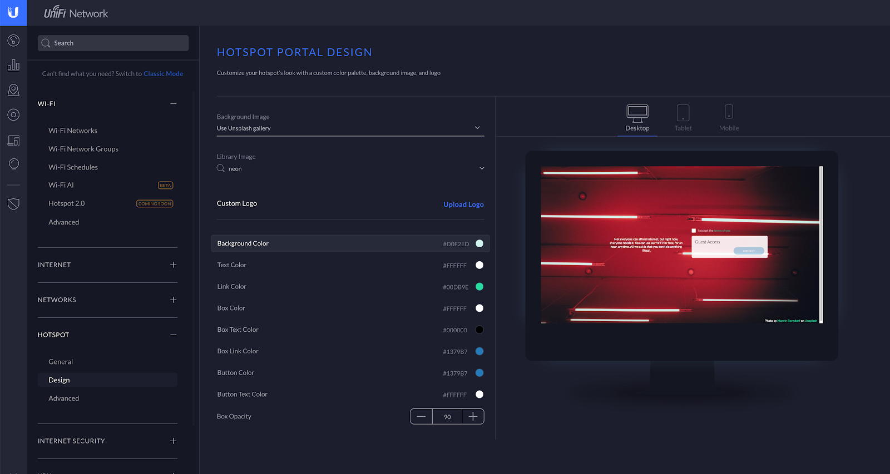Open General under HOTSPOT

click(x=61, y=362)
